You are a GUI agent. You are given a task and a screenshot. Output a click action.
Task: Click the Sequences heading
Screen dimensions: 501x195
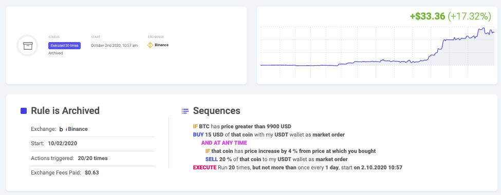click(x=217, y=111)
